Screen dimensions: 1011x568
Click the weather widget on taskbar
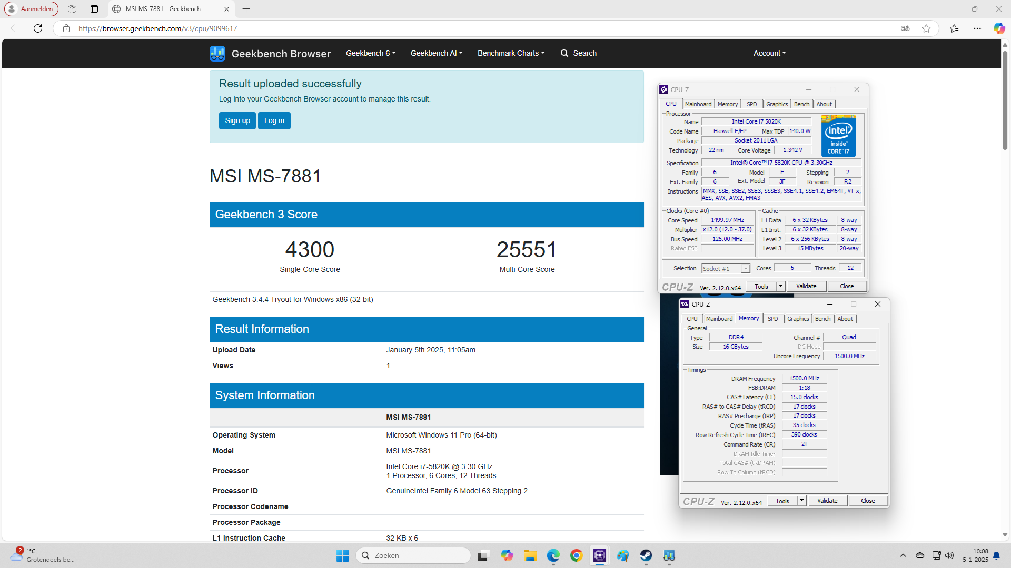click(x=42, y=555)
